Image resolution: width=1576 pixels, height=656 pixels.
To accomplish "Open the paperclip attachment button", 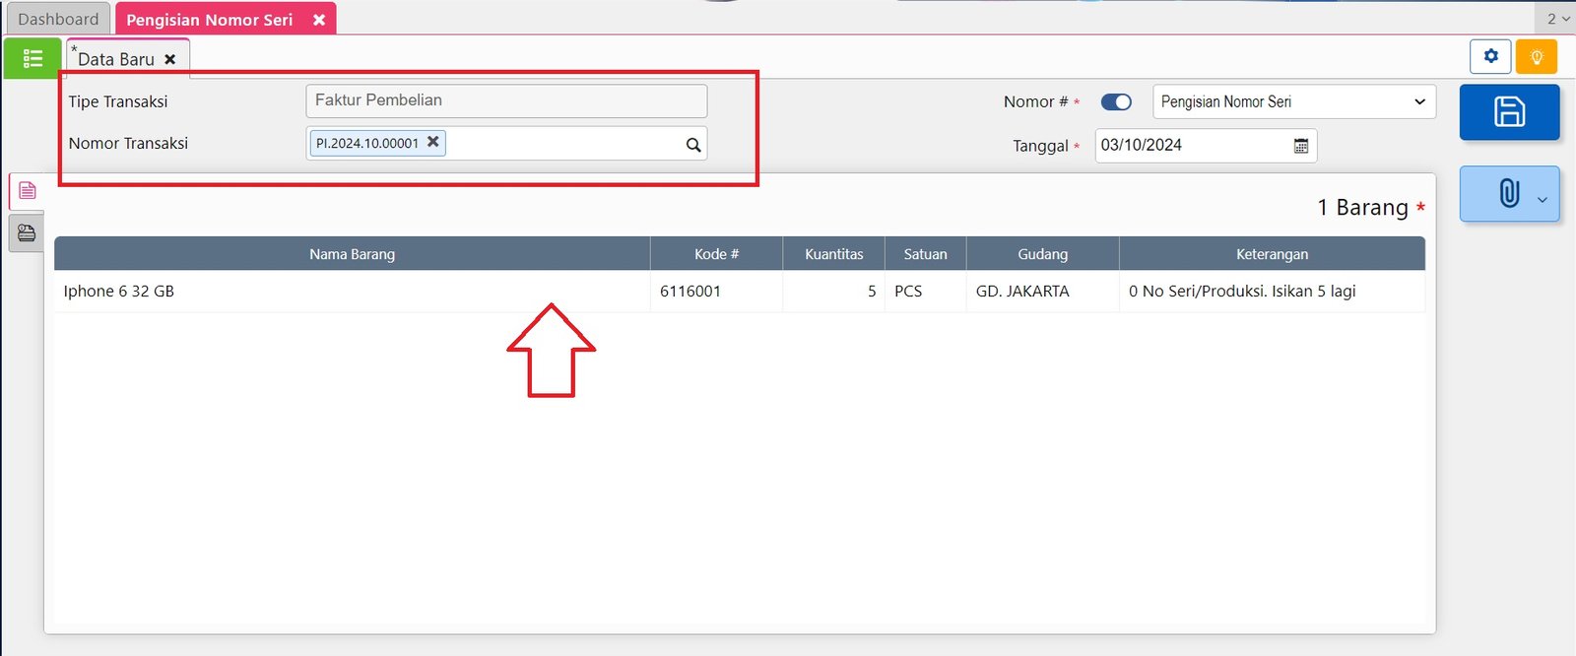I will coord(1508,193).
